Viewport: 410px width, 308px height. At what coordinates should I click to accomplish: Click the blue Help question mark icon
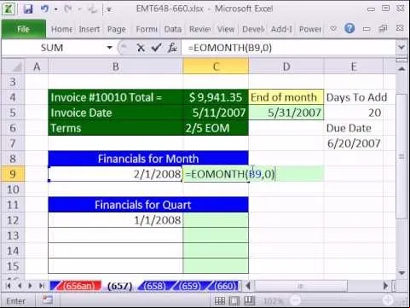tap(349, 28)
